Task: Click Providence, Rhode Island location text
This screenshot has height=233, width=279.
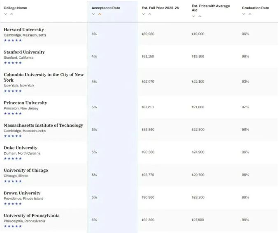Action: 23,199
